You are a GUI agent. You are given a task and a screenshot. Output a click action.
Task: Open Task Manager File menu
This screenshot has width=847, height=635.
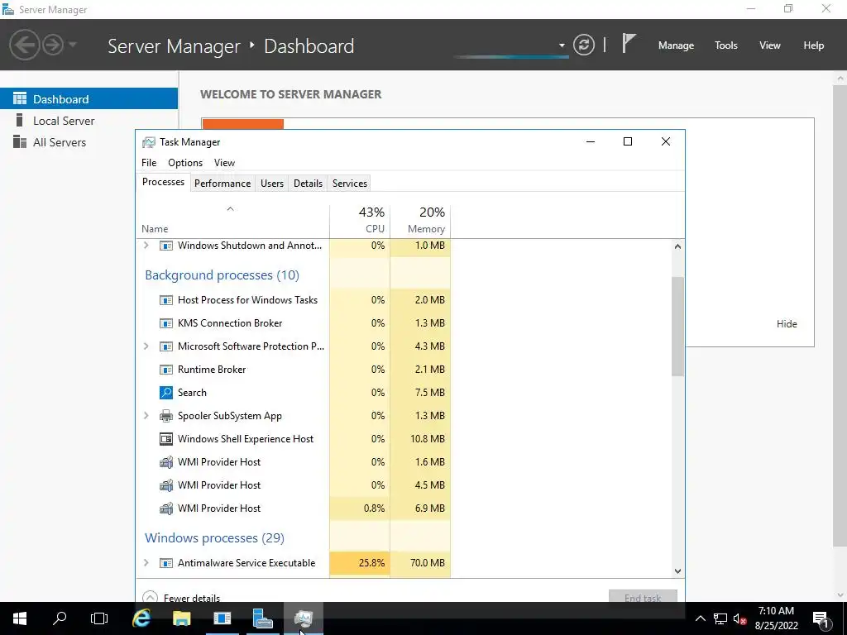point(149,163)
